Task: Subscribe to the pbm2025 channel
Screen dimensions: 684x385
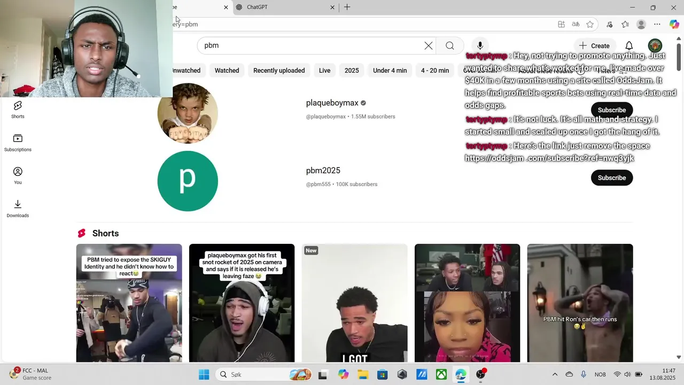Action: 612,178
